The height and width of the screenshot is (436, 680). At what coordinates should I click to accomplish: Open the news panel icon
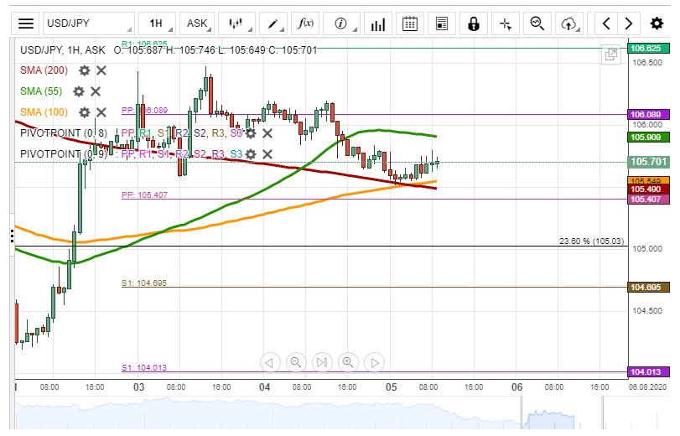tap(442, 23)
